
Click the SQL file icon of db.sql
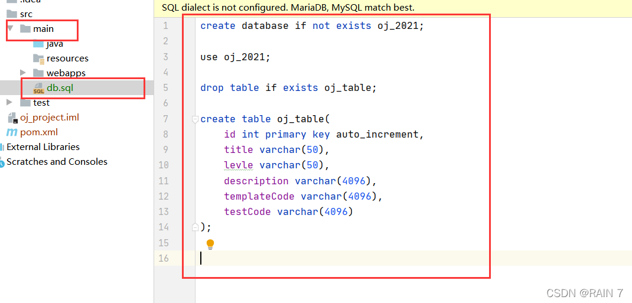tap(39, 88)
